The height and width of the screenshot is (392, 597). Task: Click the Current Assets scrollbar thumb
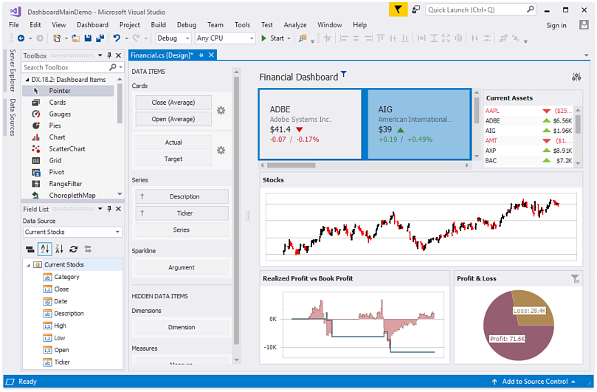click(578, 124)
